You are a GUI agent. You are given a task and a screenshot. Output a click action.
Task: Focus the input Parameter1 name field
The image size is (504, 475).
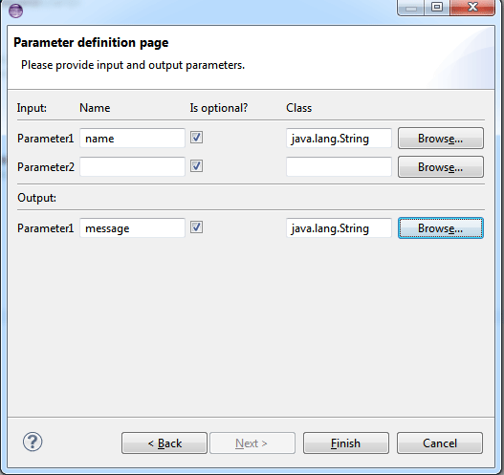pyautogui.click(x=132, y=138)
